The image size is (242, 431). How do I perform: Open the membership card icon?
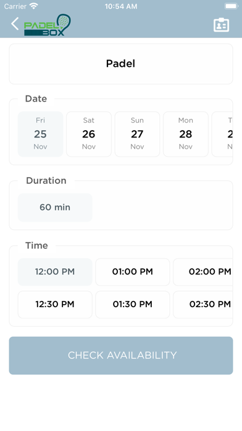[221, 25]
